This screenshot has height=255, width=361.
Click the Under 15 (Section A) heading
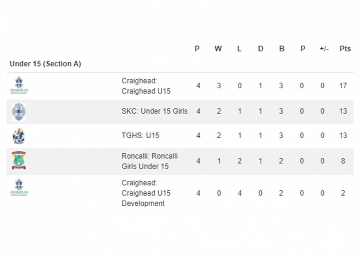pyautogui.click(x=45, y=64)
